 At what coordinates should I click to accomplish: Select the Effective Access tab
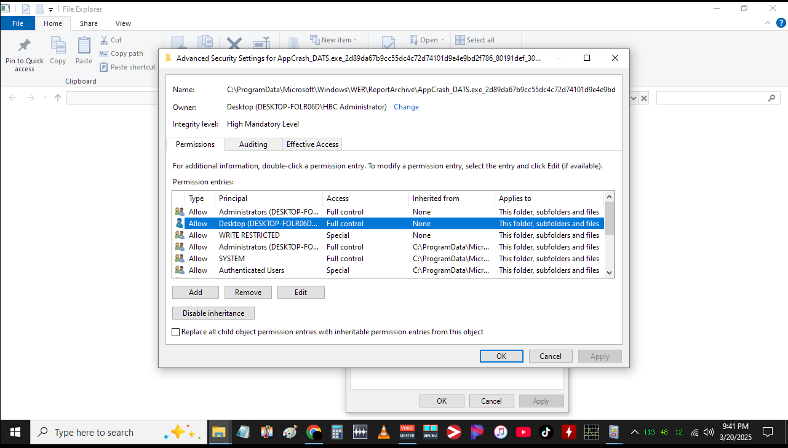[312, 144]
